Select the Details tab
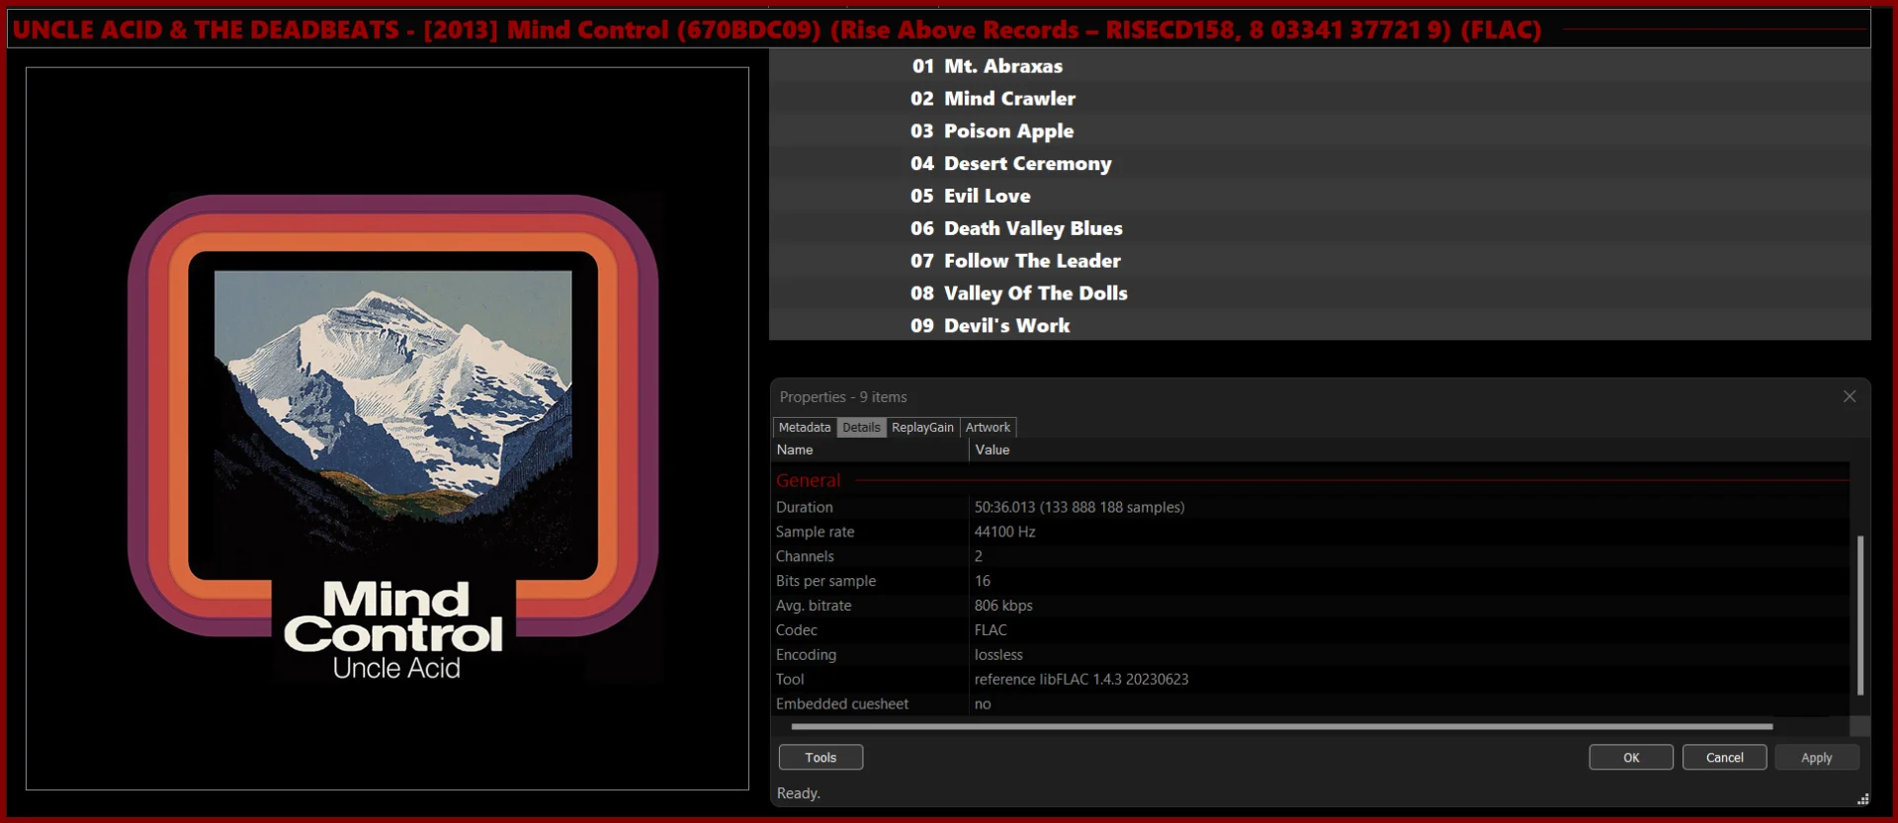The width and height of the screenshot is (1898, 823). (861, 427)
